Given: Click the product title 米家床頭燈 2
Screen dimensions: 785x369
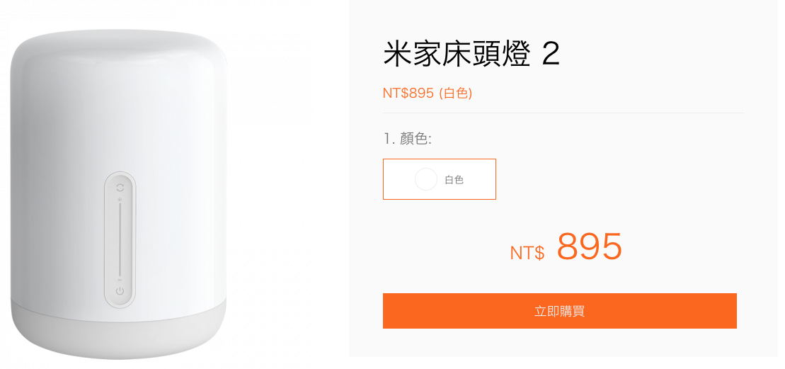Looking at the screenshot, I should (x=471, y=55).
